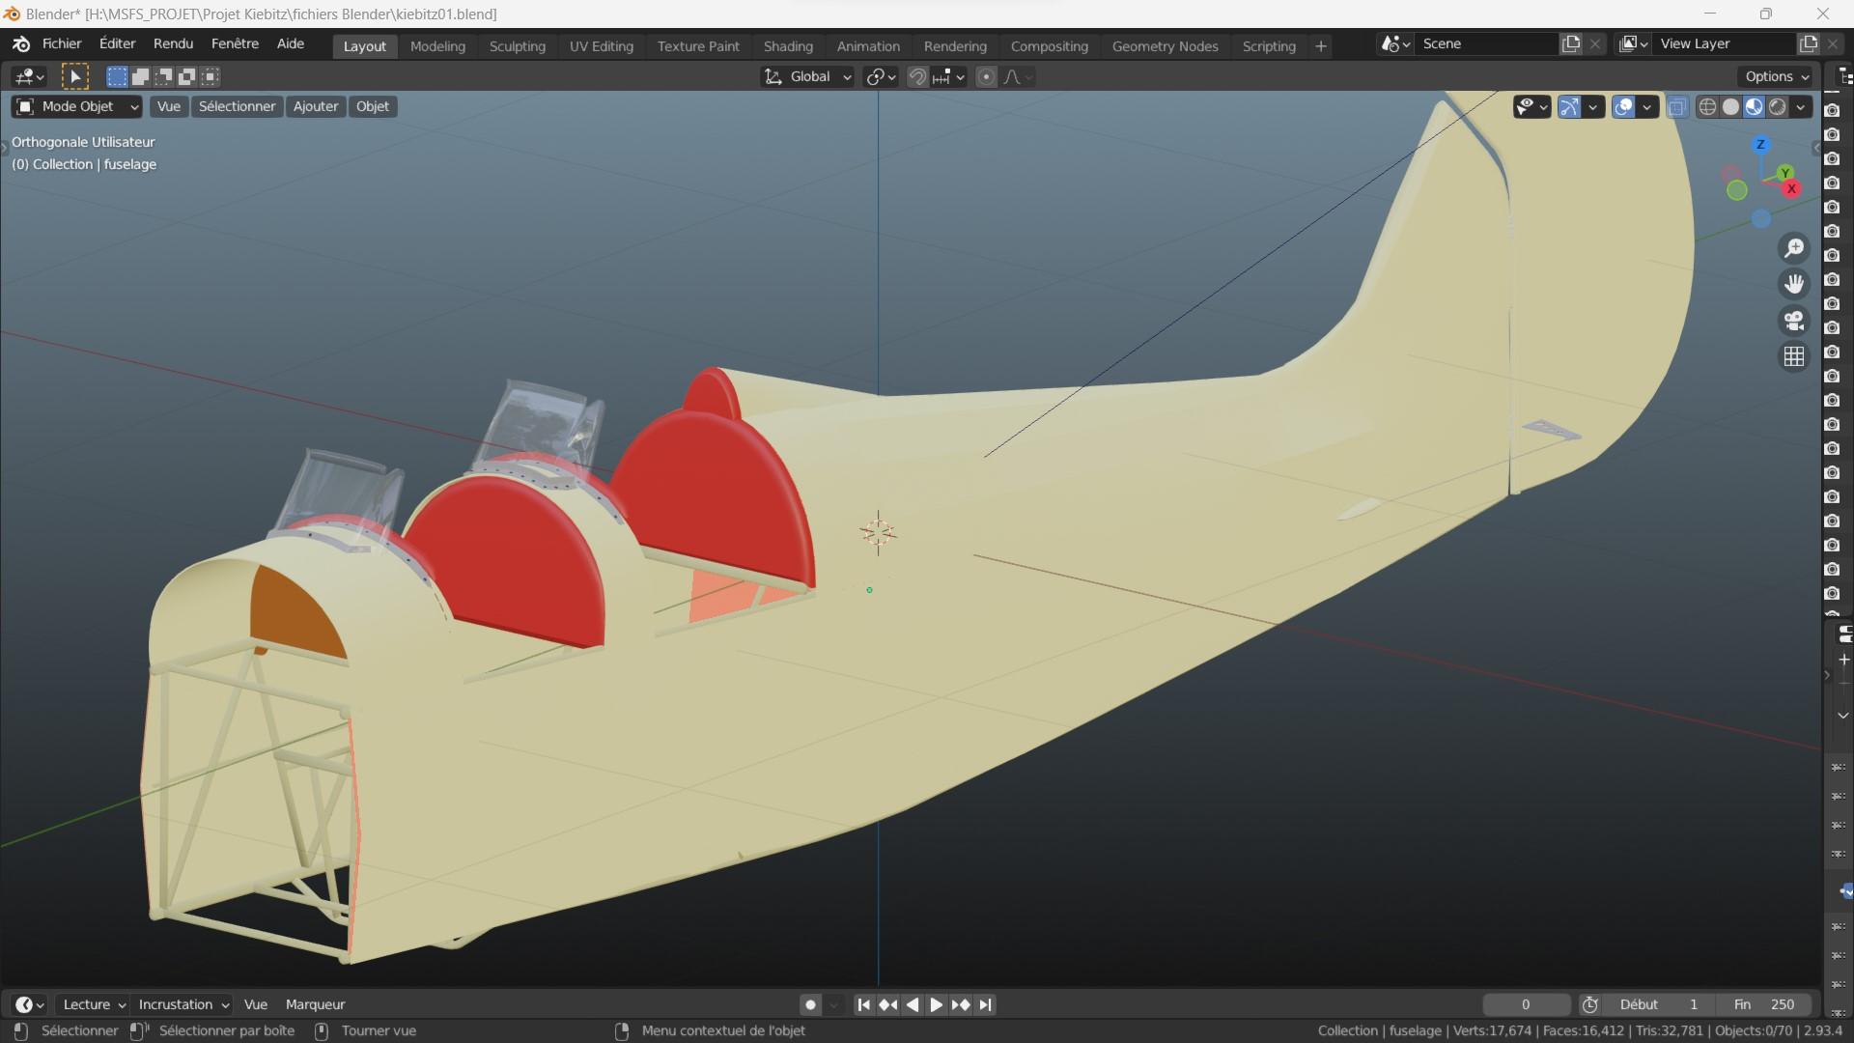Screen dimensions: 1854x1043
Task: Open the viewport shading options dropdown arrow
Action: [1801, 107]
